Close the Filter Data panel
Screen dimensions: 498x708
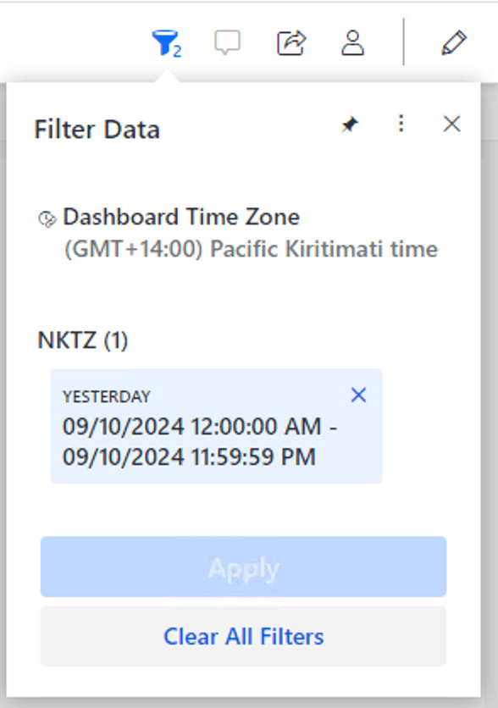click(452, 124)
